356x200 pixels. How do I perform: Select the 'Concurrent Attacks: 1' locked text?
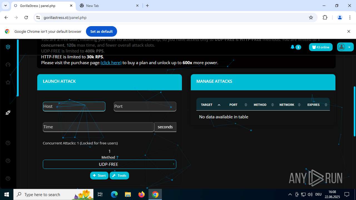click(x=80, y=143)
